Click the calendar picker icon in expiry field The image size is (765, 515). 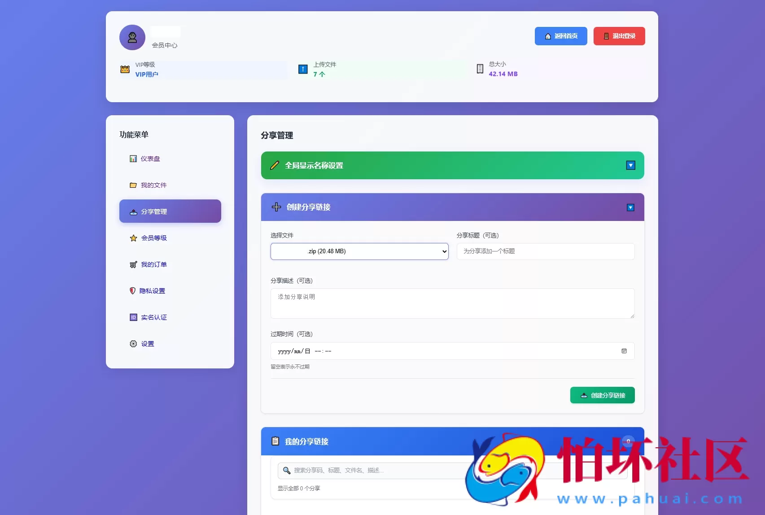point(624,351)
